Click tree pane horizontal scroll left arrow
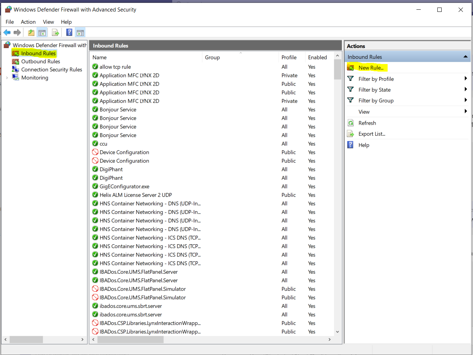 [5, 339]
